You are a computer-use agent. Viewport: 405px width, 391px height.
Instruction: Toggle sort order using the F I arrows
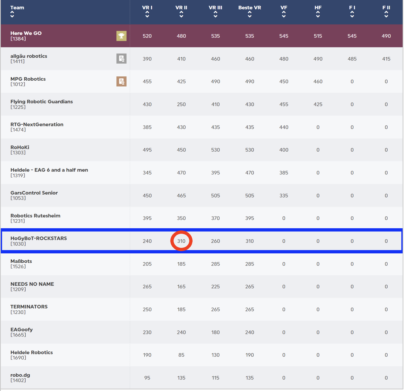(x=352, y=14)
